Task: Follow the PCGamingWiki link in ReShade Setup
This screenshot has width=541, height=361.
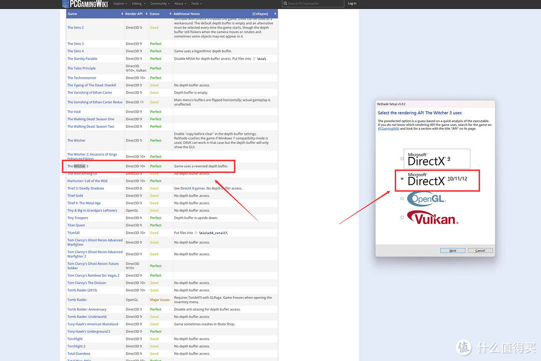Action: 389,128
